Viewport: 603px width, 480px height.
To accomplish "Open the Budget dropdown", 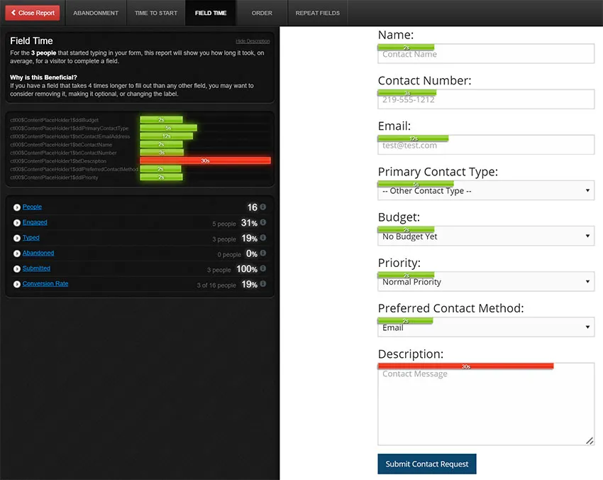I will coord(486,236).
